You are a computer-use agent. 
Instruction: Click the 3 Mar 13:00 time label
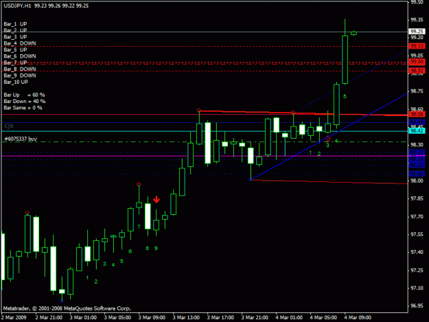pyautogui.click(x=186, y=318)
